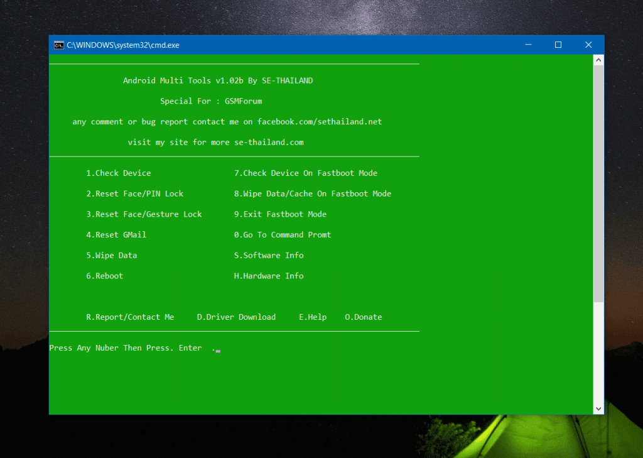Click O.Donate option

coord(363,317)
